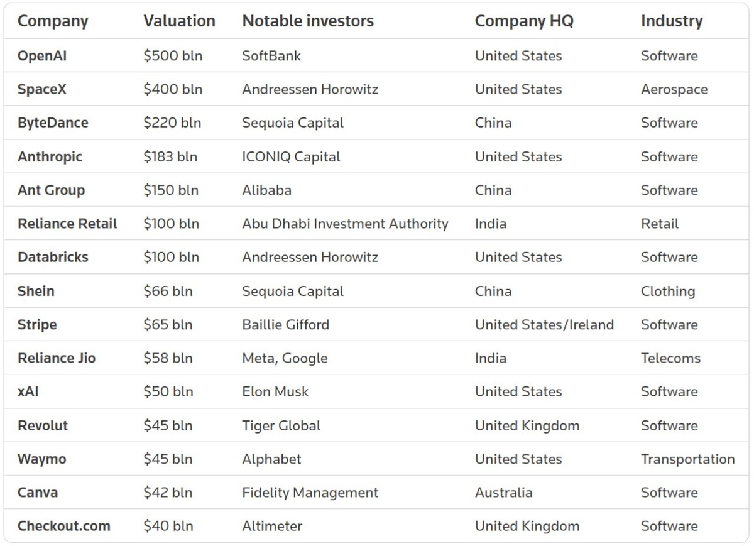The height and width of the screenshot is (546, 754).
Task: Click the Valuation column header
Action: [x=179, y=21]
